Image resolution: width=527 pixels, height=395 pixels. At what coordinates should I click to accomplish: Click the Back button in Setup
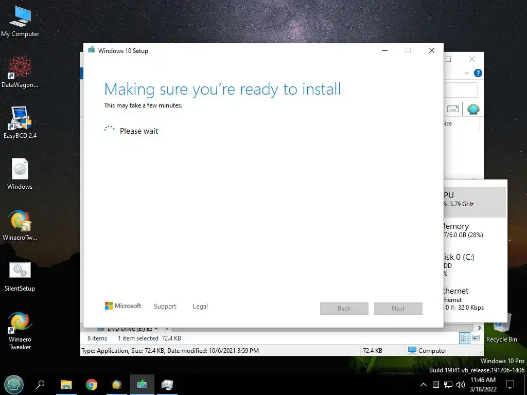[344, 309]
